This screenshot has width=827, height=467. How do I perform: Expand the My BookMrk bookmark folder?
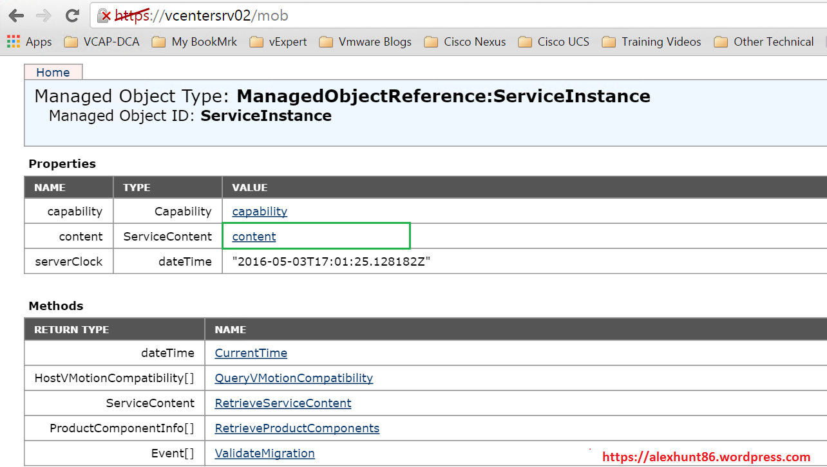(195, 42)
